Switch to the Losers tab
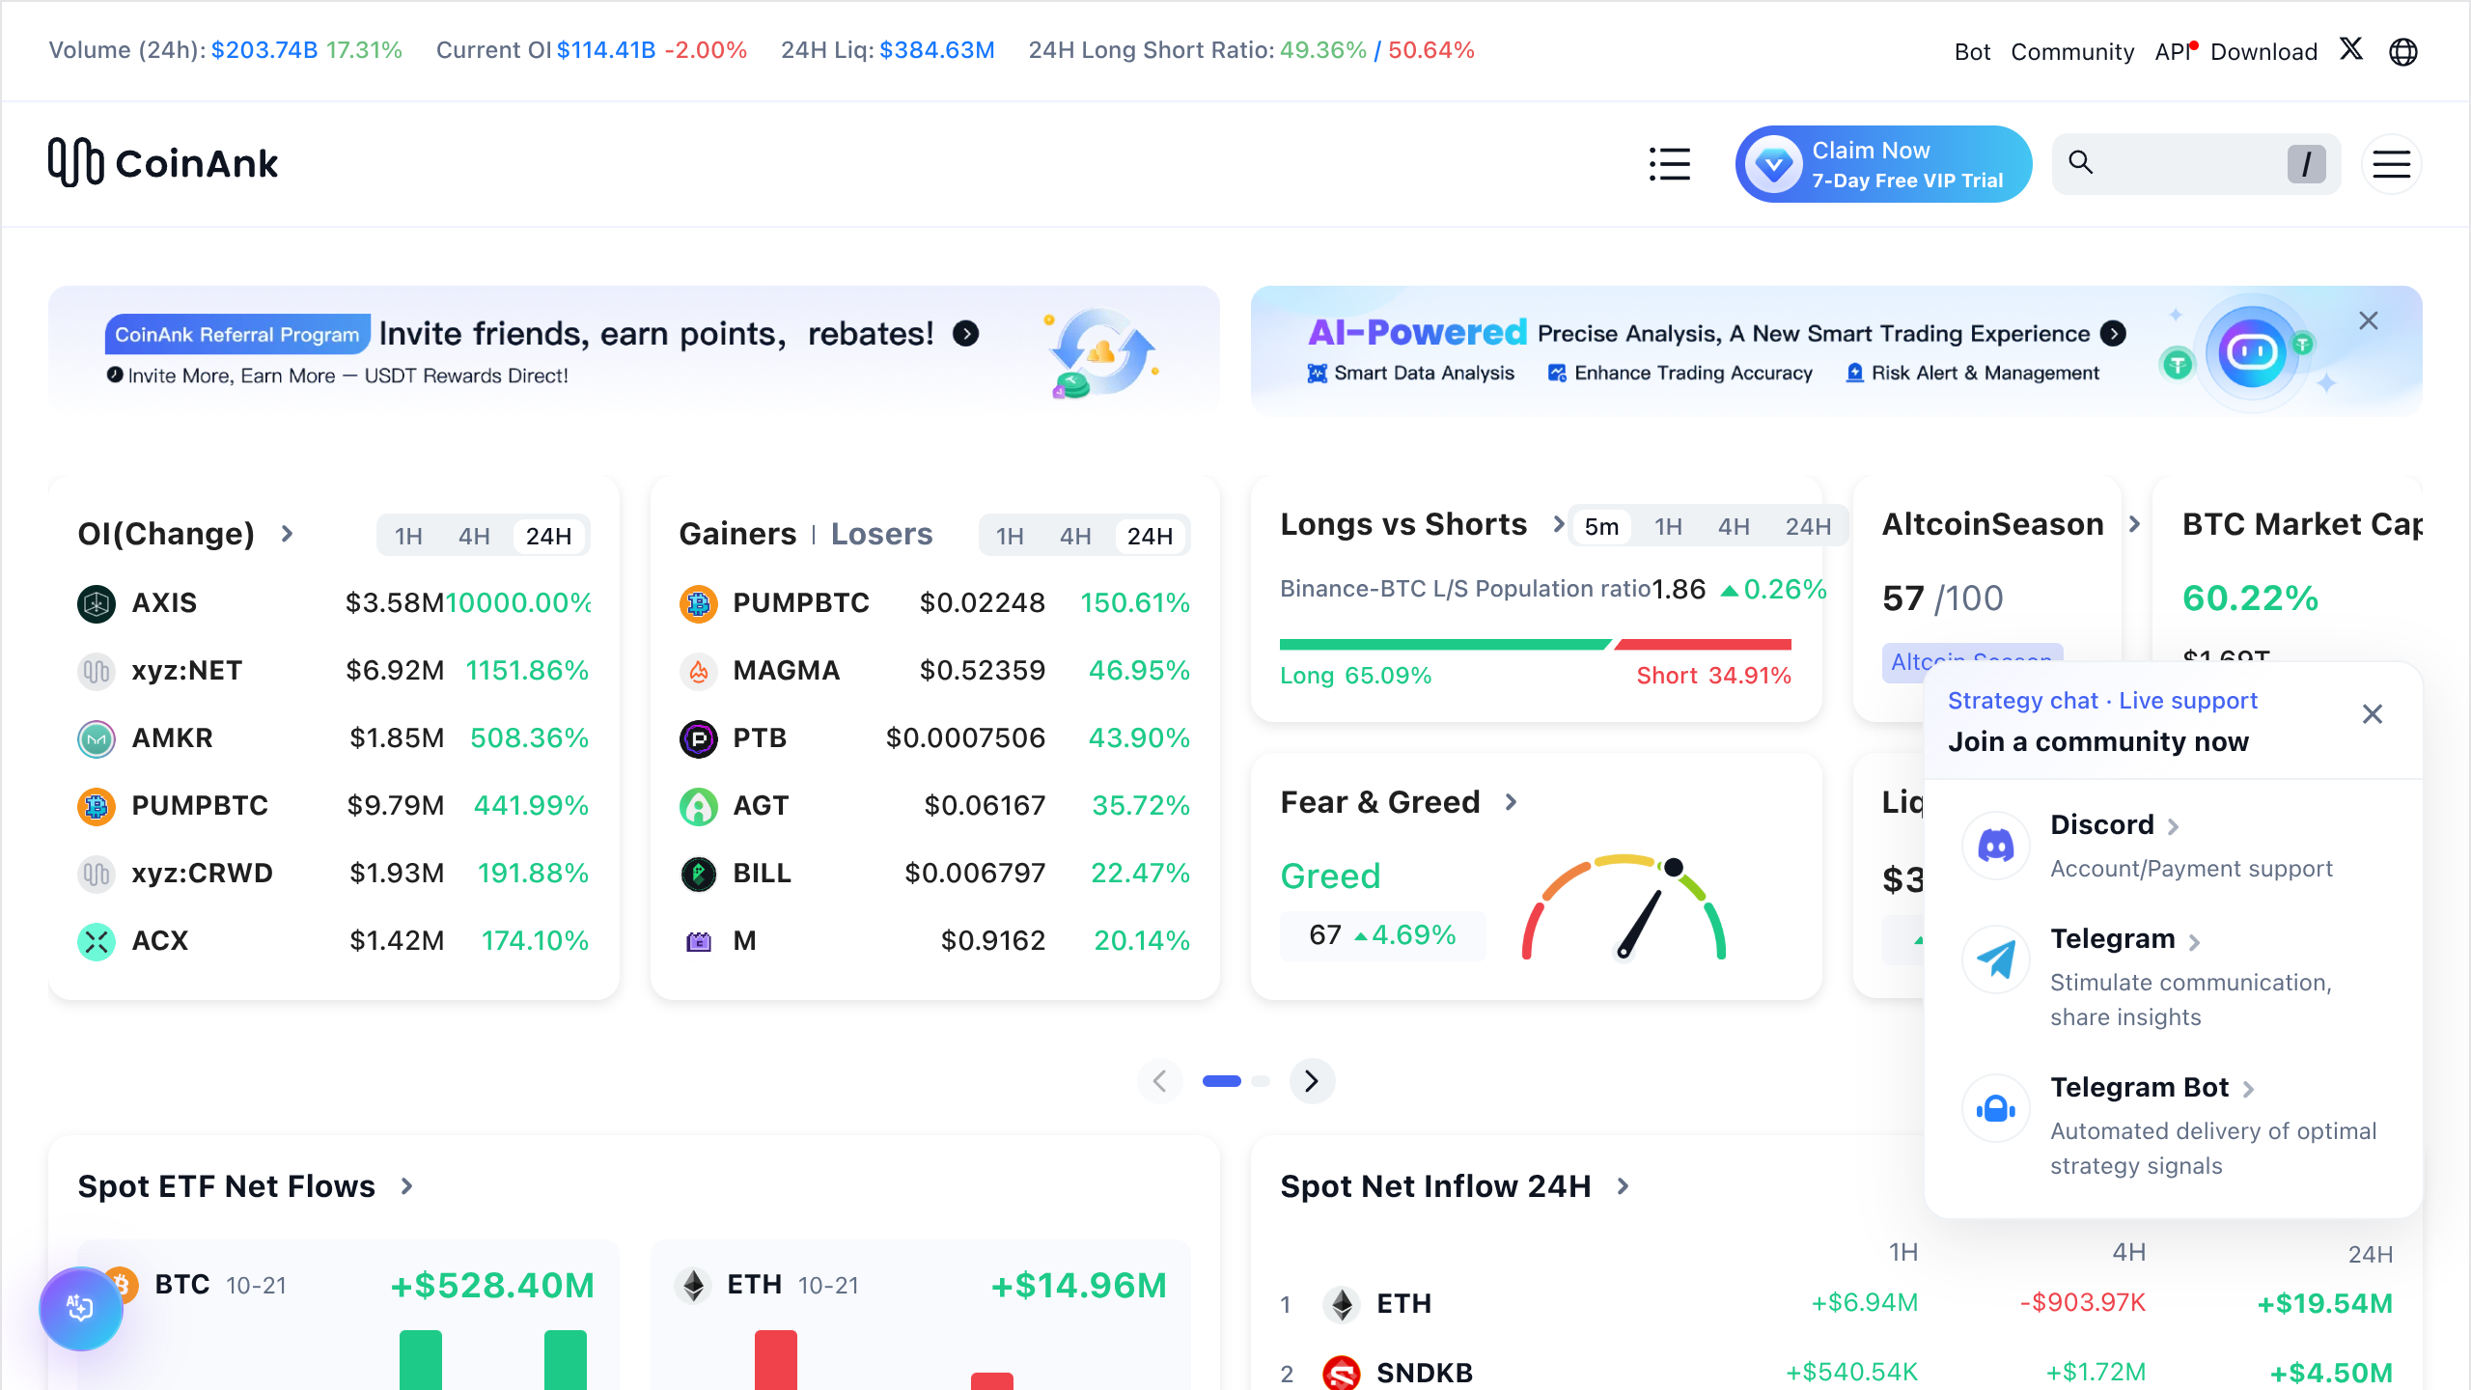The image size is (2471, 1390). pos(881,534)
